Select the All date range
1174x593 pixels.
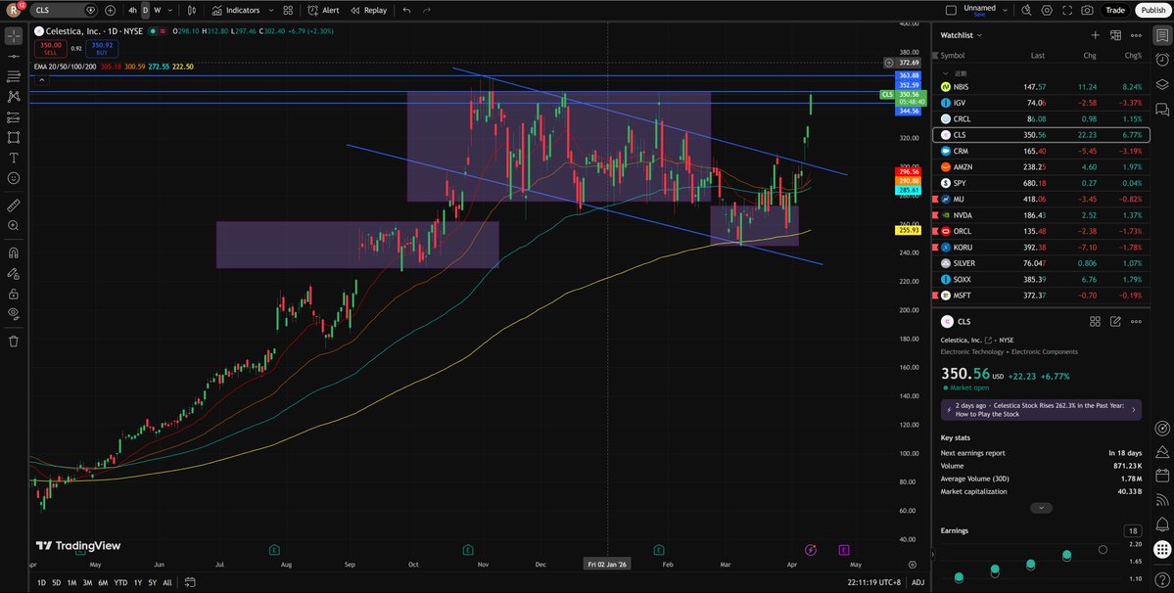pos(167,582)
